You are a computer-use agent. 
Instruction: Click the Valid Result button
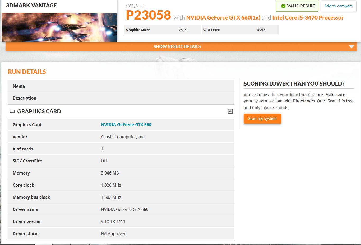297,6
